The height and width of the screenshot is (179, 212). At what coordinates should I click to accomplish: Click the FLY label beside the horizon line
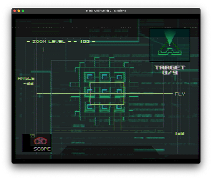(180, 94)
